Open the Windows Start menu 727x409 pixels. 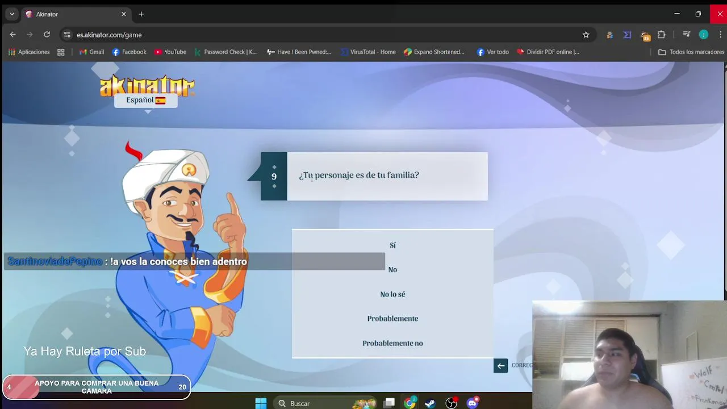[x=261, y=403]
